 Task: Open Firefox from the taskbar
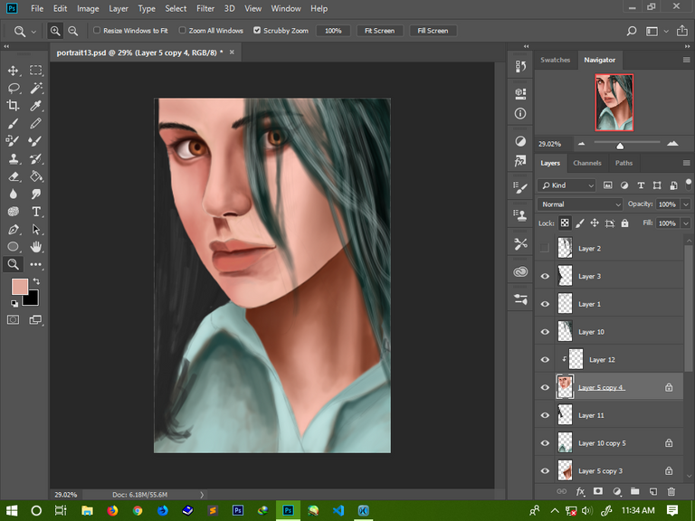(112, 510)
